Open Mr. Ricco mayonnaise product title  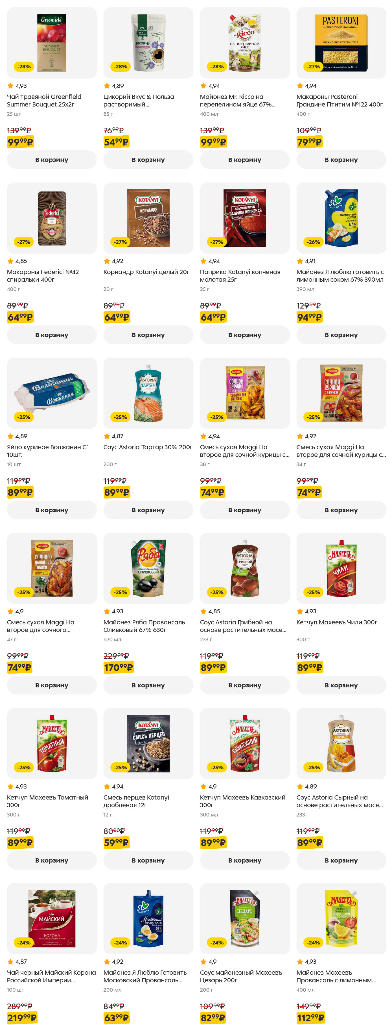pos(237,101)
